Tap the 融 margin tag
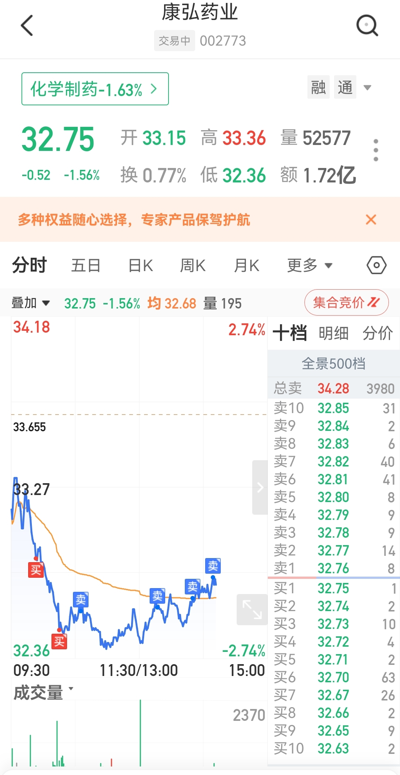The image size is (400, 775). pyautogui.click(x=319, y=88)
